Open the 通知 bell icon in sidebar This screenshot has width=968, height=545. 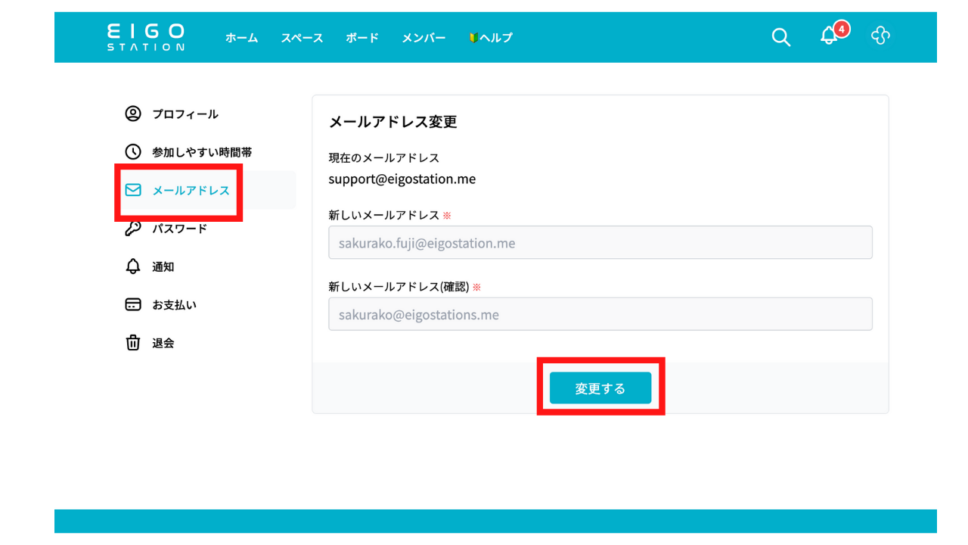(x=134, y=266)
